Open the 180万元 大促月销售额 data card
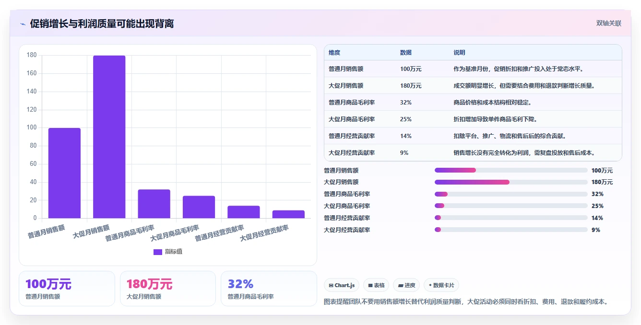The height and width of the screenshot is (325, 641). [x=168, y=289]
